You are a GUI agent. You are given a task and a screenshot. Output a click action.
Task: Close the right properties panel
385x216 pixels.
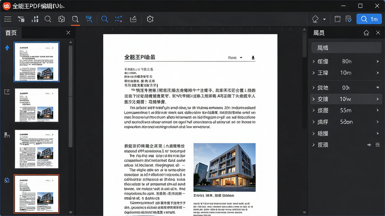point(378,33)
